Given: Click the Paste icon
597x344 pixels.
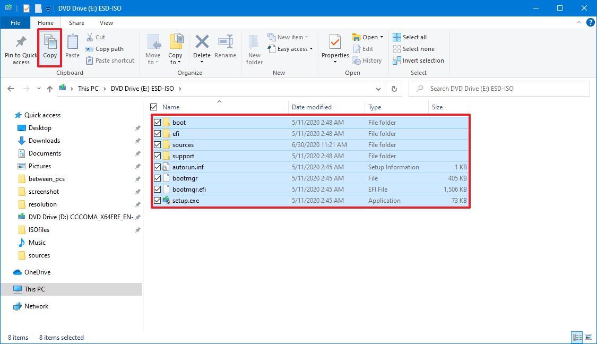Looking at the screenshot, I should coord(72,48).
